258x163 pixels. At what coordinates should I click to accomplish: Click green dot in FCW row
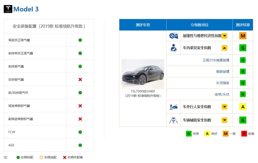pos(80,132)
